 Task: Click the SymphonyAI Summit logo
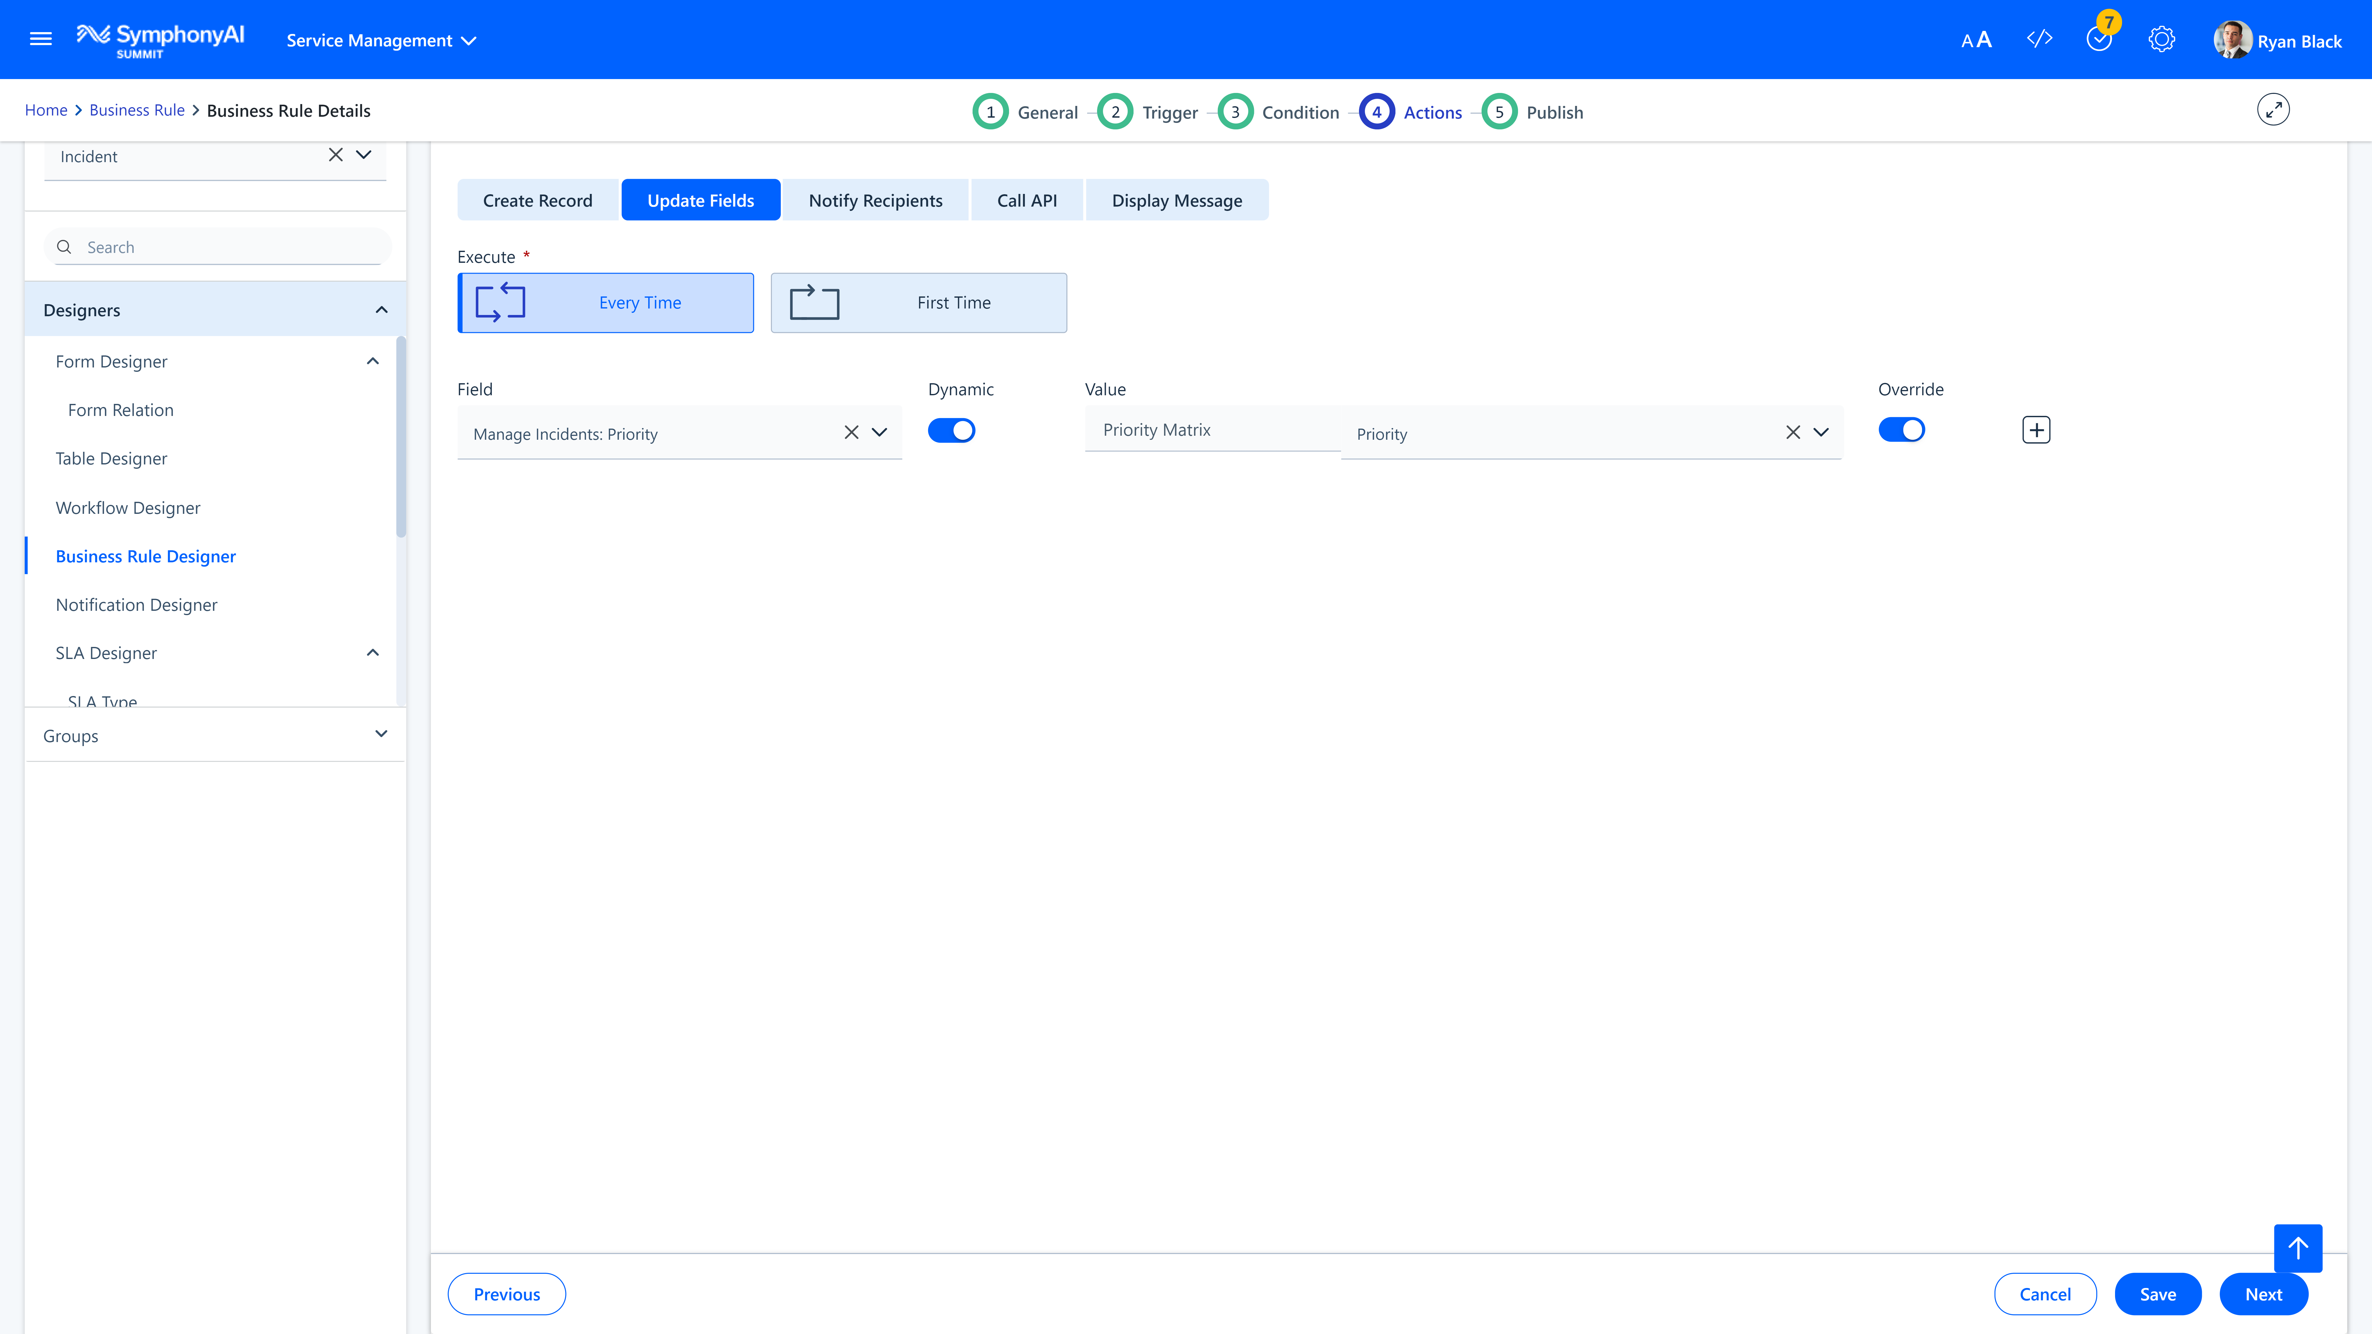coord(160,40)
